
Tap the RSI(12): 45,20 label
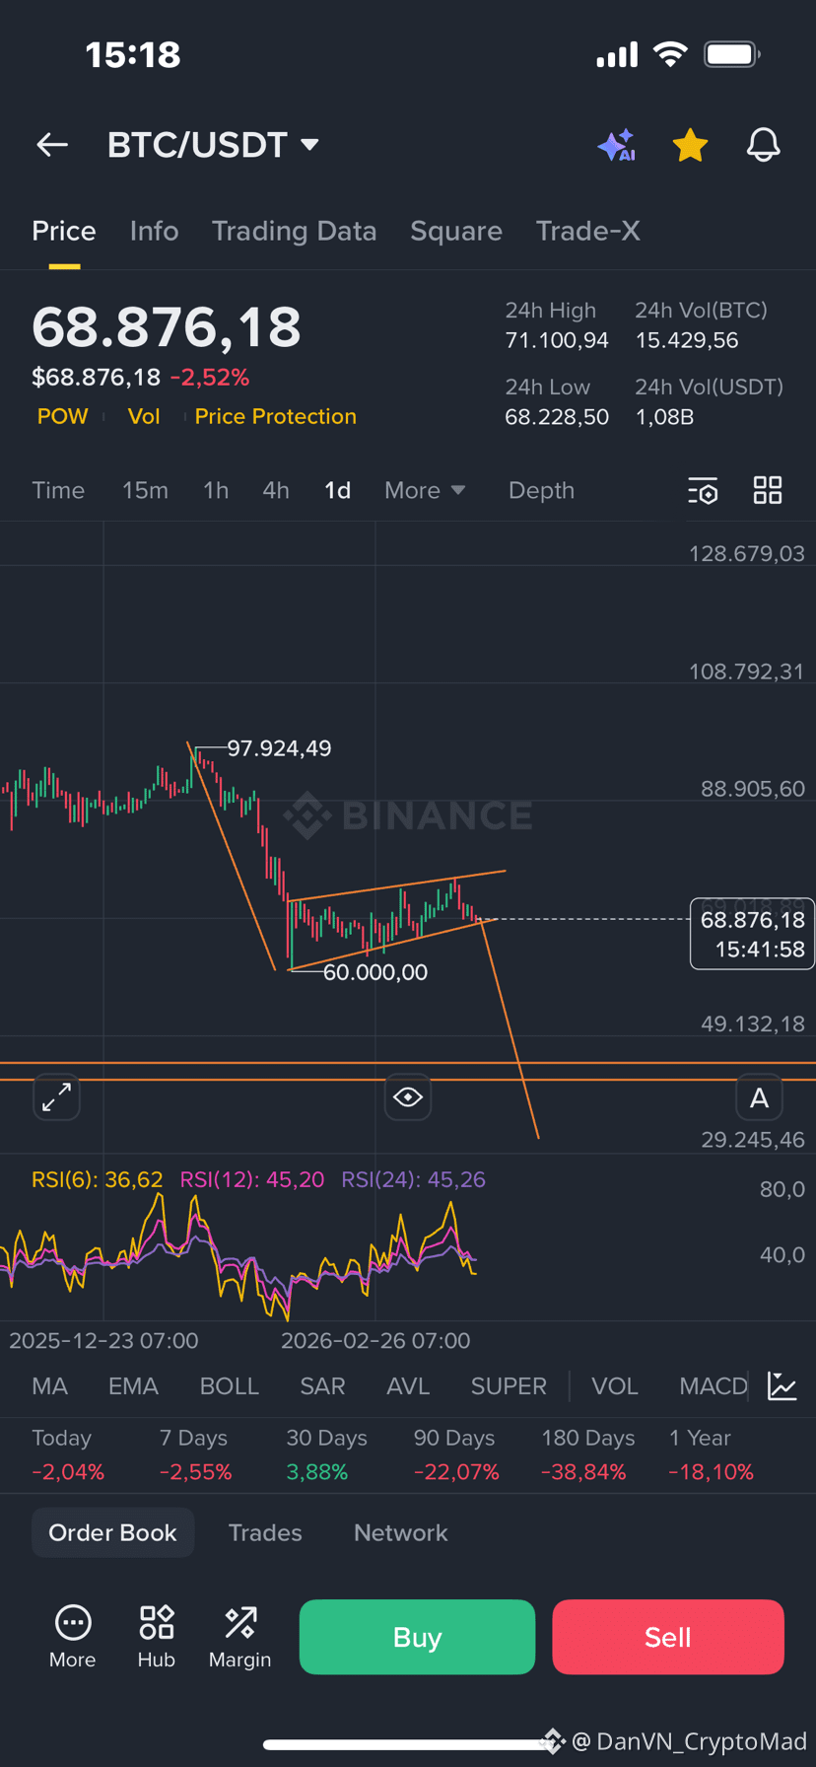(252, 1179)
